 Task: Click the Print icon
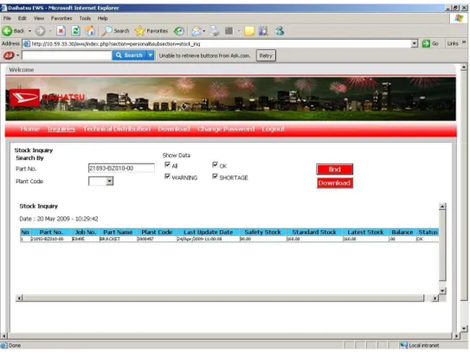(x=215, y=31)
